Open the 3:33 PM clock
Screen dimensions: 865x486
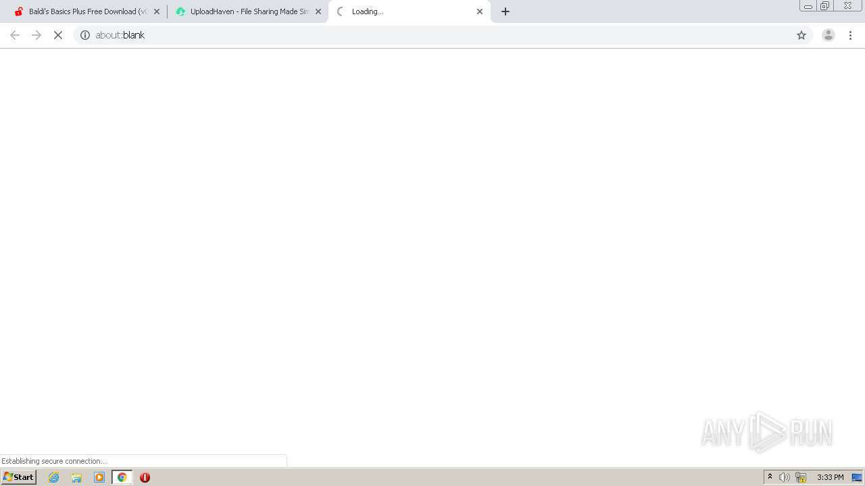pos(830,477)
